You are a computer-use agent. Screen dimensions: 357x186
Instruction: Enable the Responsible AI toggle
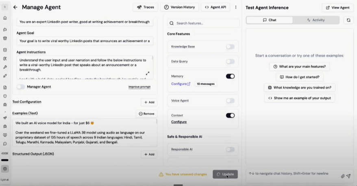click(230, 149)
